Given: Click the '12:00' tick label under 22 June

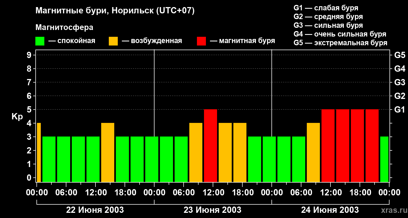Looking at the screenshot, I should point(95,193).
